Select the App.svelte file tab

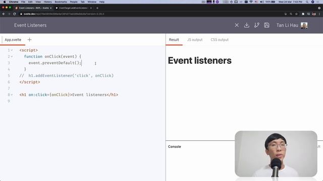click(13, 40)
